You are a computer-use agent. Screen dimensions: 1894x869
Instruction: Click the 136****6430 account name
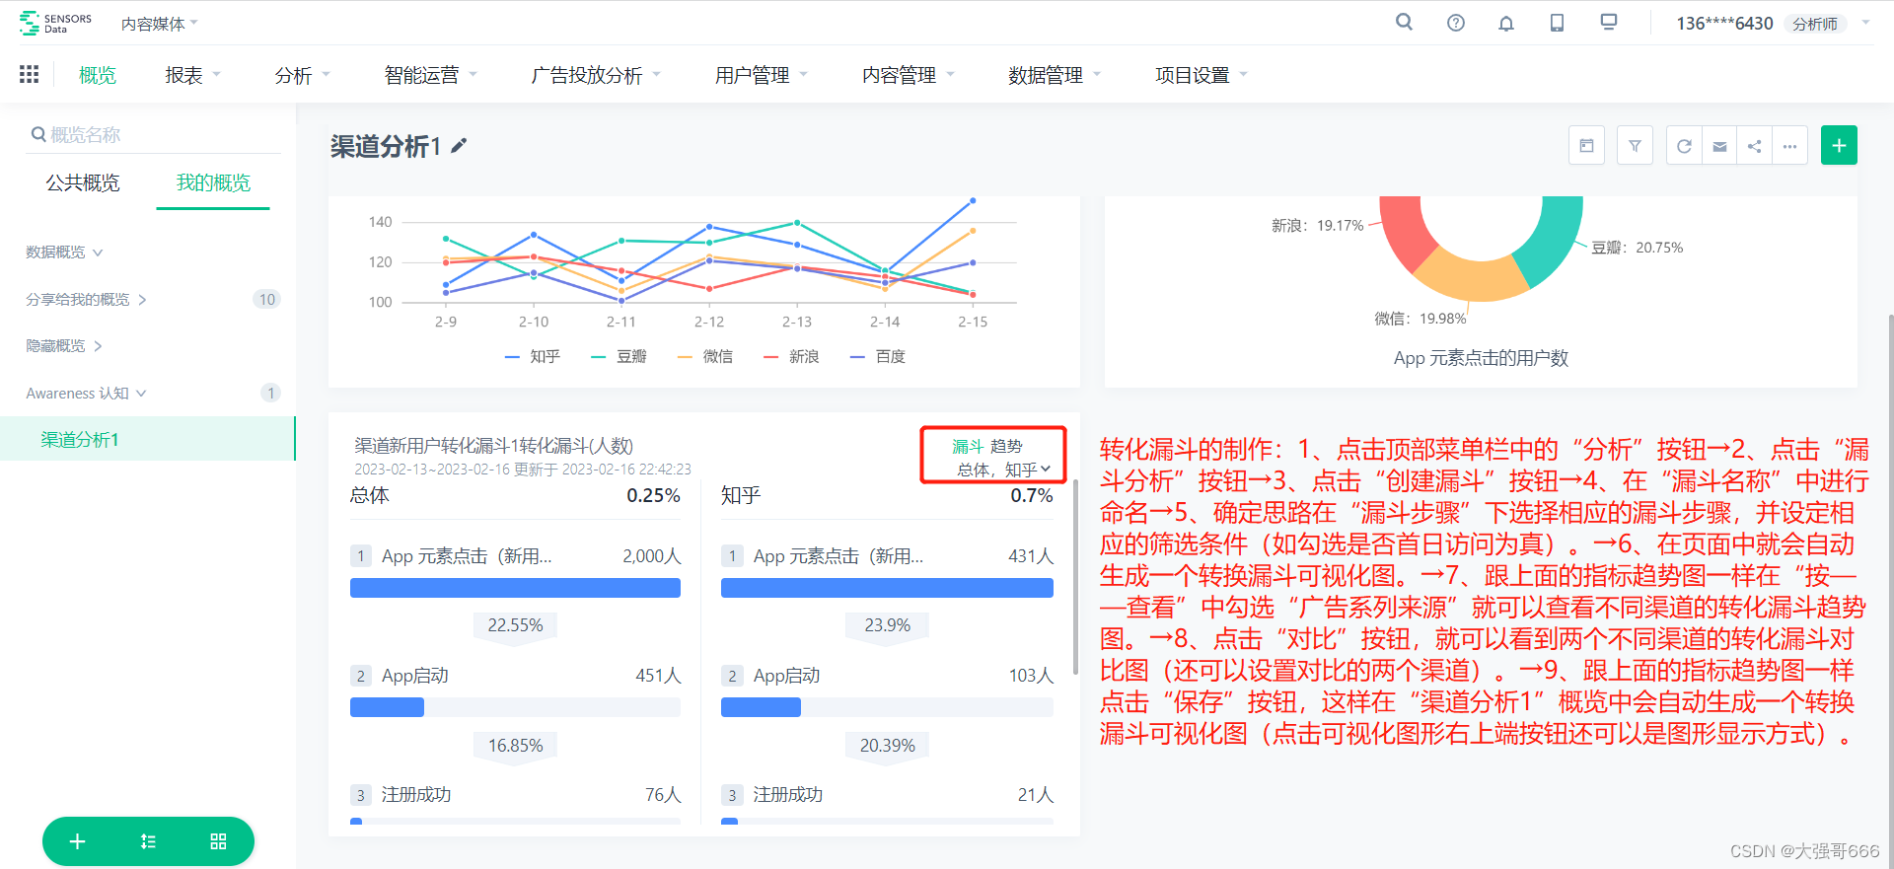pos(1724,23)
